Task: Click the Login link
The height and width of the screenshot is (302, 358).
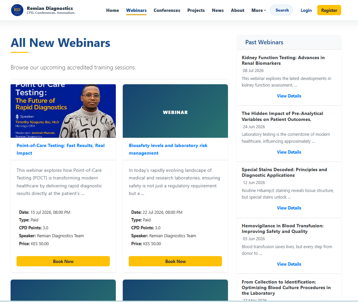Action: pyautogui.click(x=306, y=10)
